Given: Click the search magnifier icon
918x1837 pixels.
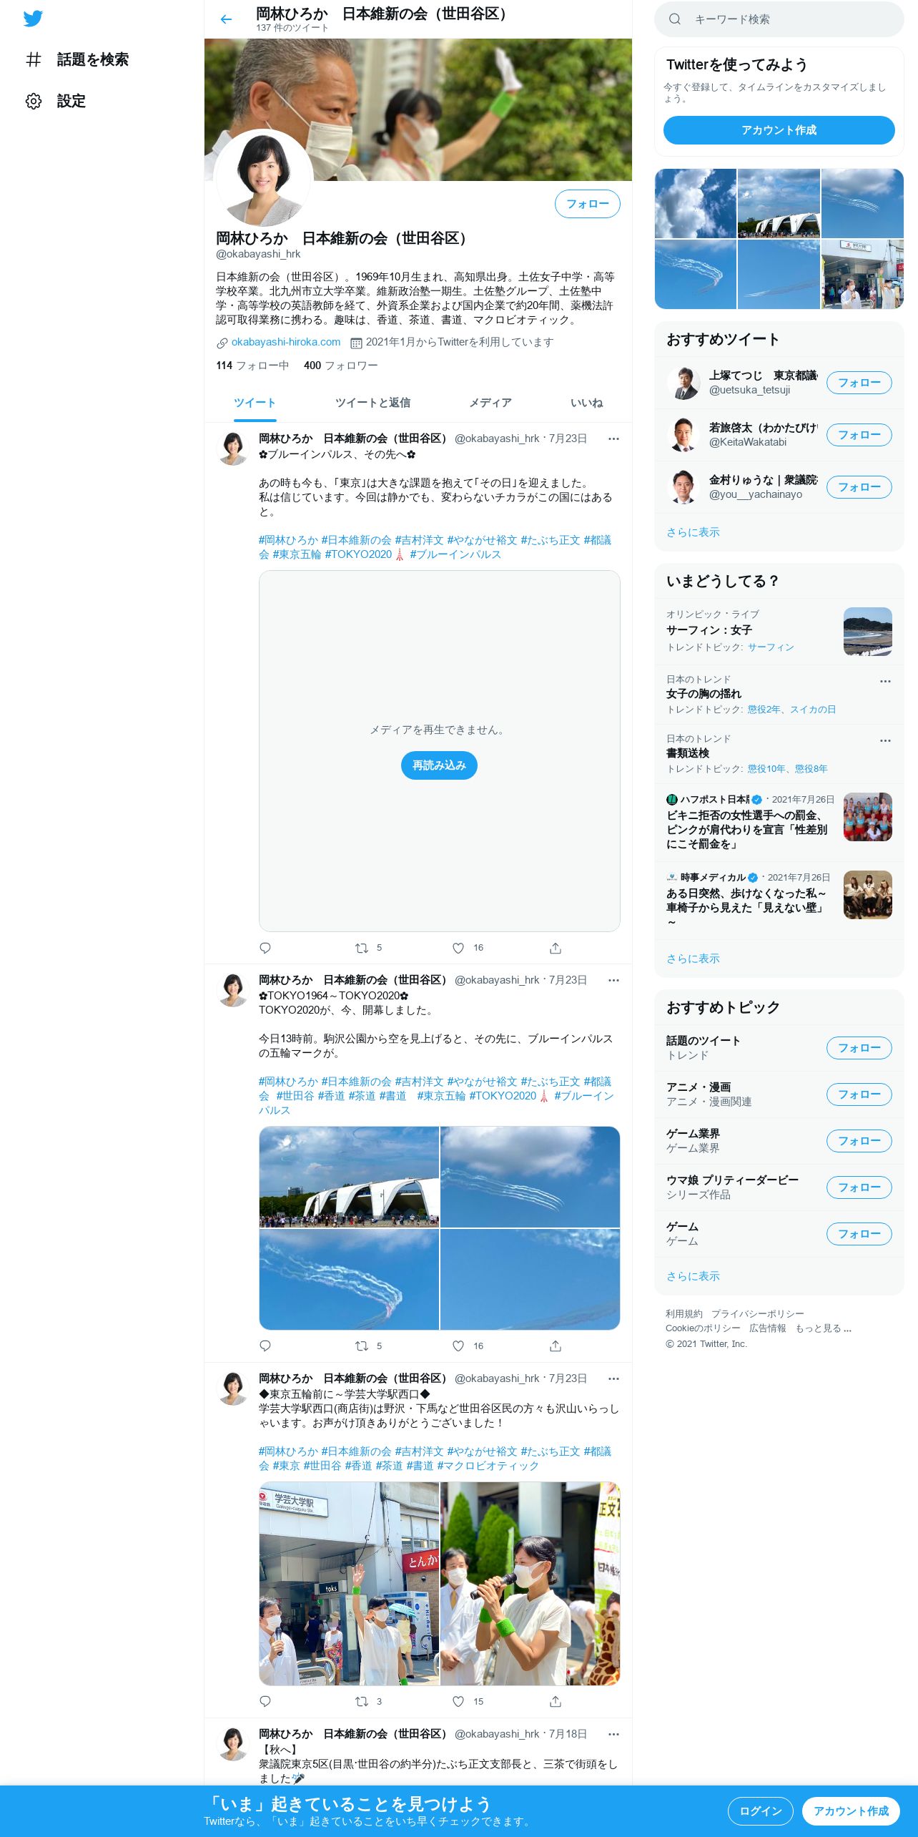Looking at the screenshot, I should (674, 19).
